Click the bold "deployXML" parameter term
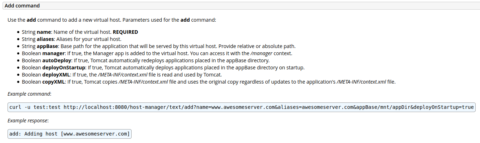This screenshot has width=480, height=143. point(56,75)
